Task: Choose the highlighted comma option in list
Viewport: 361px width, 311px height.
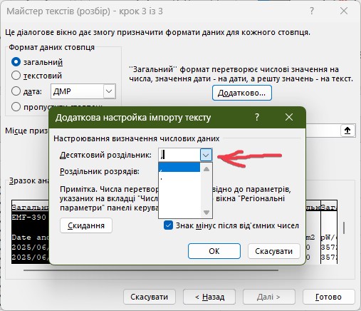Action: click(179, 167)
